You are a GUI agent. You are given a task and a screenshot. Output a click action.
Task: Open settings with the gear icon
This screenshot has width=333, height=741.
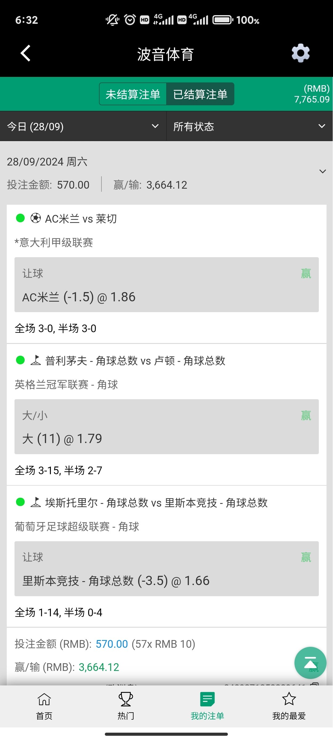coord(301,53)
